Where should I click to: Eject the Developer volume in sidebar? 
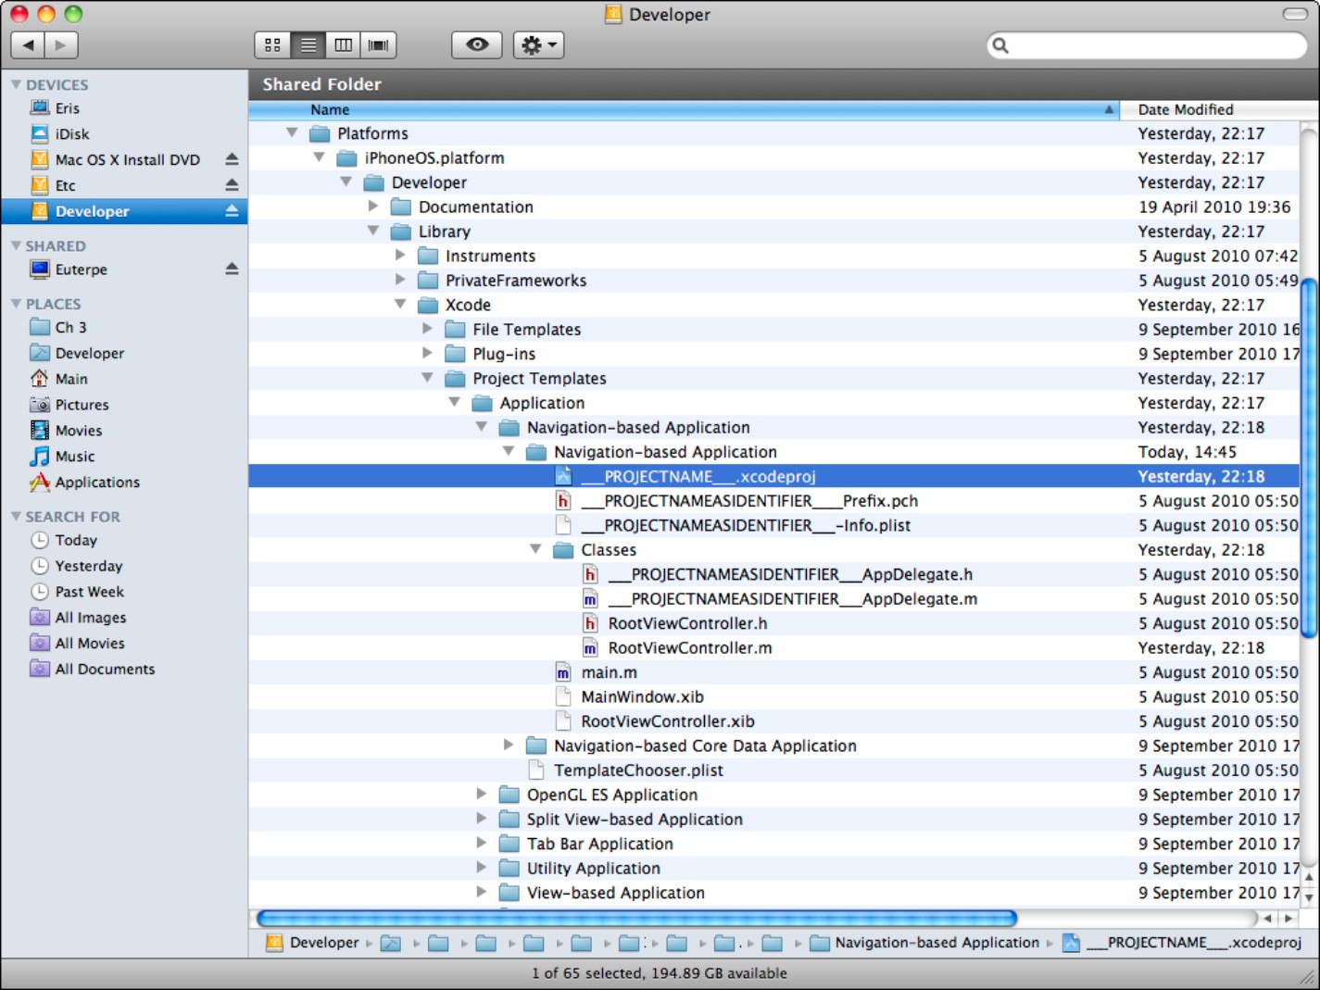tap(232, 211)
